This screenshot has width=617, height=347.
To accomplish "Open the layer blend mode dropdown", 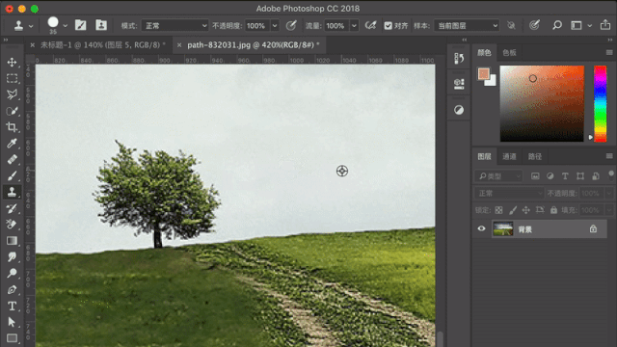I will click(509, 193).
